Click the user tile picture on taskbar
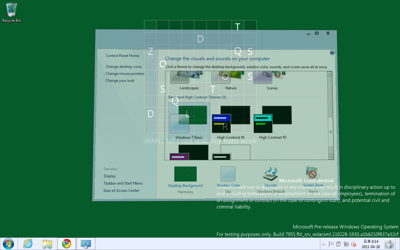 tap(389, 244)
